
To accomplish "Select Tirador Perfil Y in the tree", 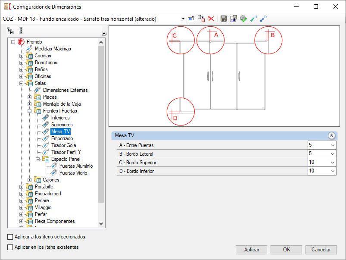I will click(x=66, y=152).
